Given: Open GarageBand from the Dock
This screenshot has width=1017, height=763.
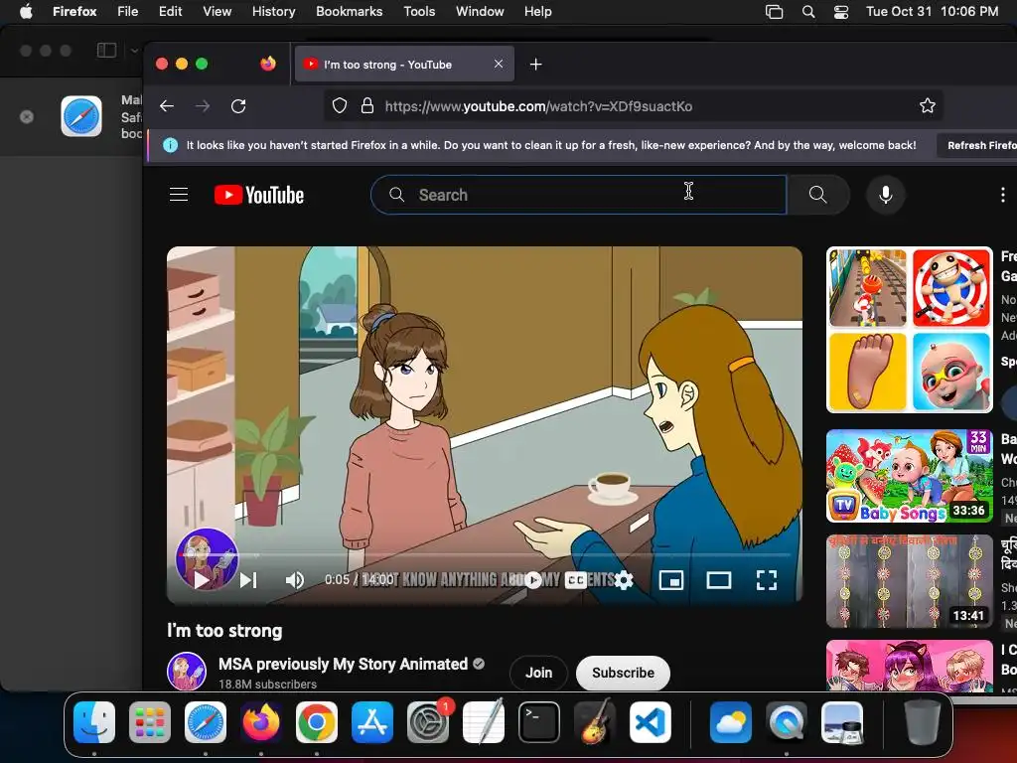Looking at the screenshot, I should [x=595, y=722].
